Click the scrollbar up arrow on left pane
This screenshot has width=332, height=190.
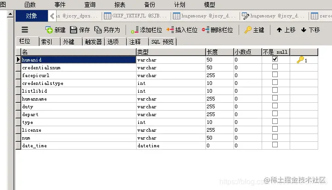[10, 14]
